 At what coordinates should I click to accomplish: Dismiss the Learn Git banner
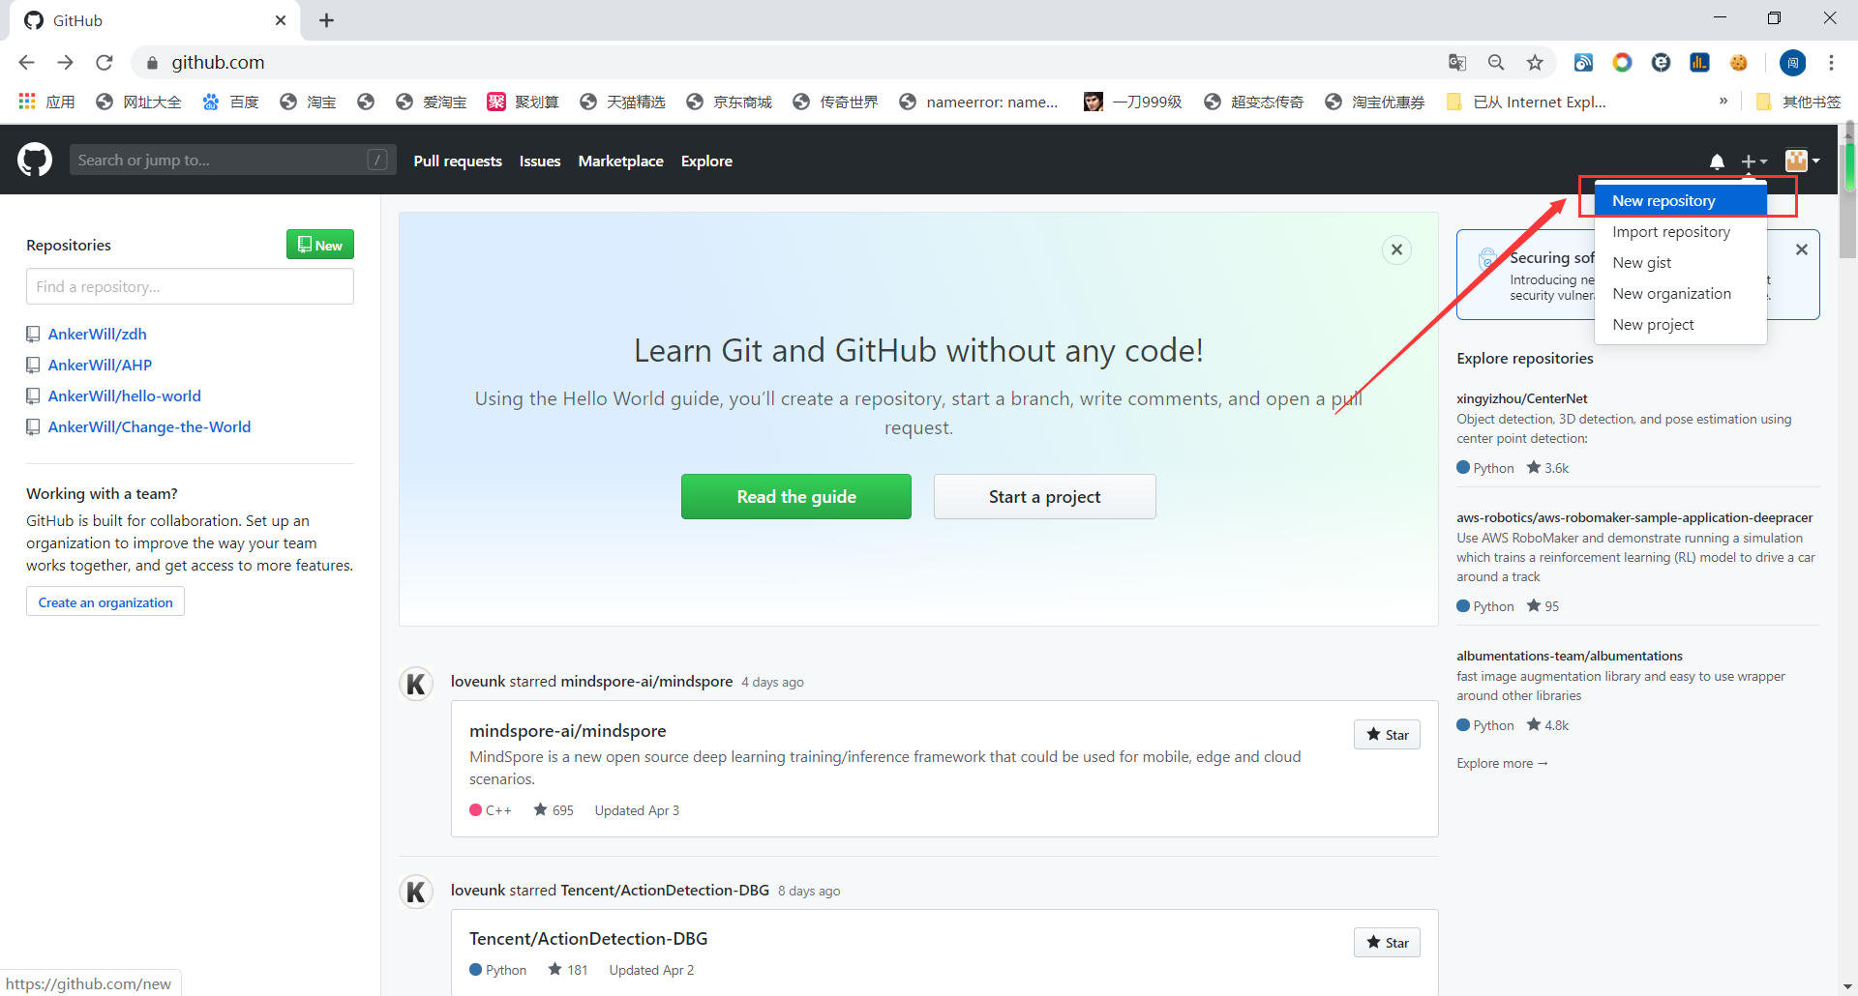tap(1396, 249)
